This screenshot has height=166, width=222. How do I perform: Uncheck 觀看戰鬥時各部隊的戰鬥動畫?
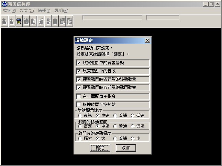(x=79, y=87)
